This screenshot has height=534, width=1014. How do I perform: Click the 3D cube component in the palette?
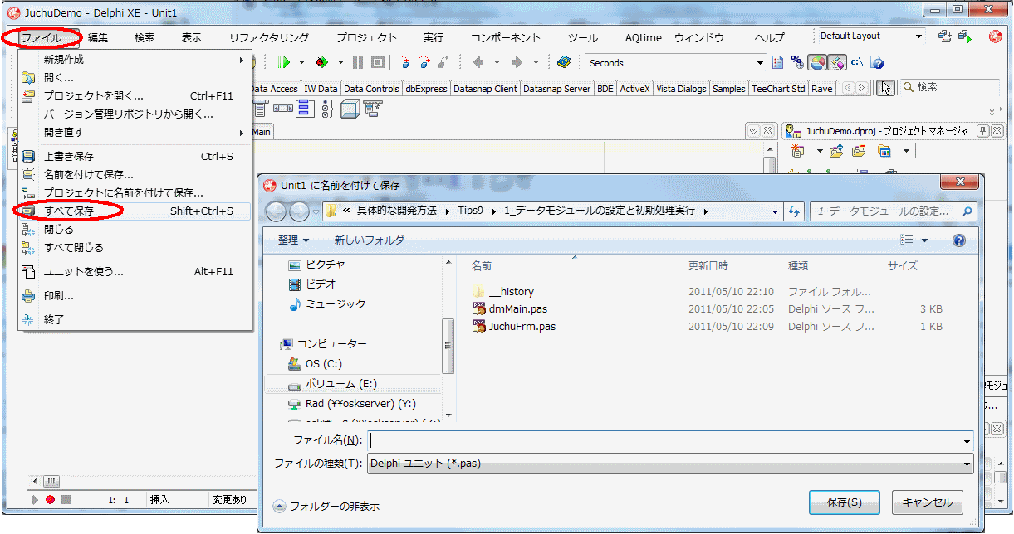(x=350, y=109)
